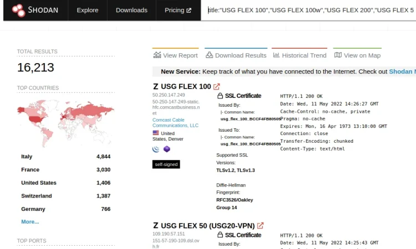Open the Shodan logo home link
This screenshot has height=249, width=416.
pyautogui.click(x=35, y=10)
